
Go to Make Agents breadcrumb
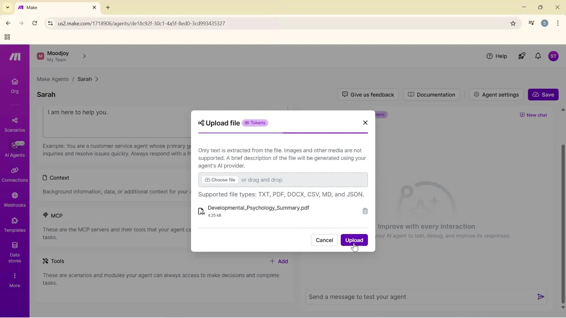click(52, 79)
